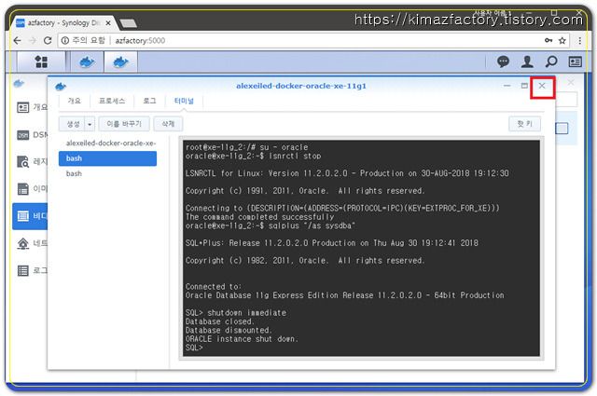Open the DSM search magnifier
Image resolution: width=597 pixels, height=396 pixels.
pyautogui.click(x=551, y=61)
